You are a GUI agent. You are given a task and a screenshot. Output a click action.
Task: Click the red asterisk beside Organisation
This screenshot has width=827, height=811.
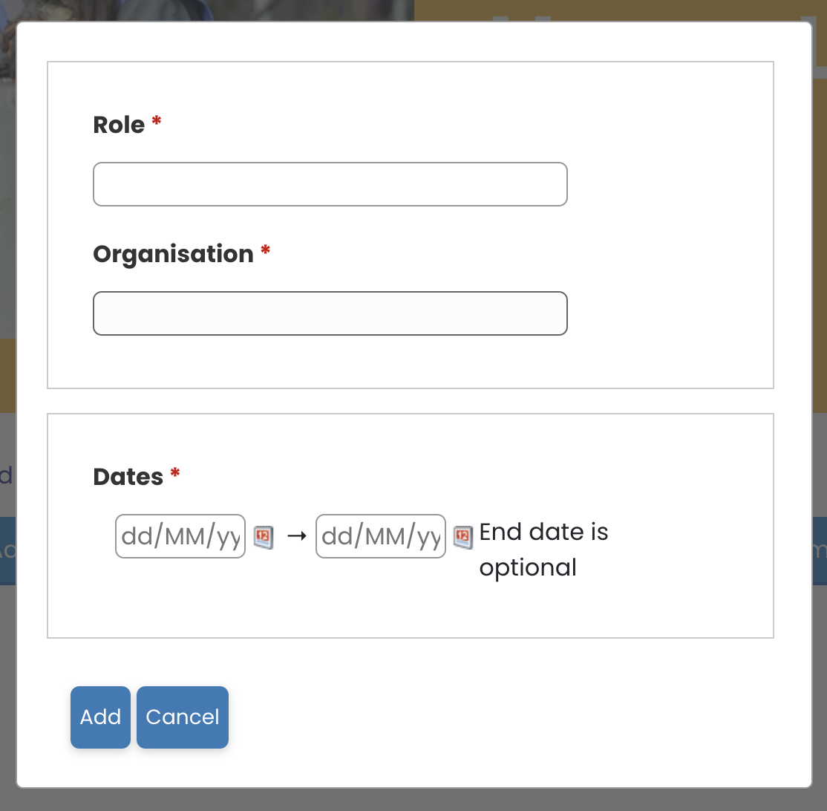point(265,250)
